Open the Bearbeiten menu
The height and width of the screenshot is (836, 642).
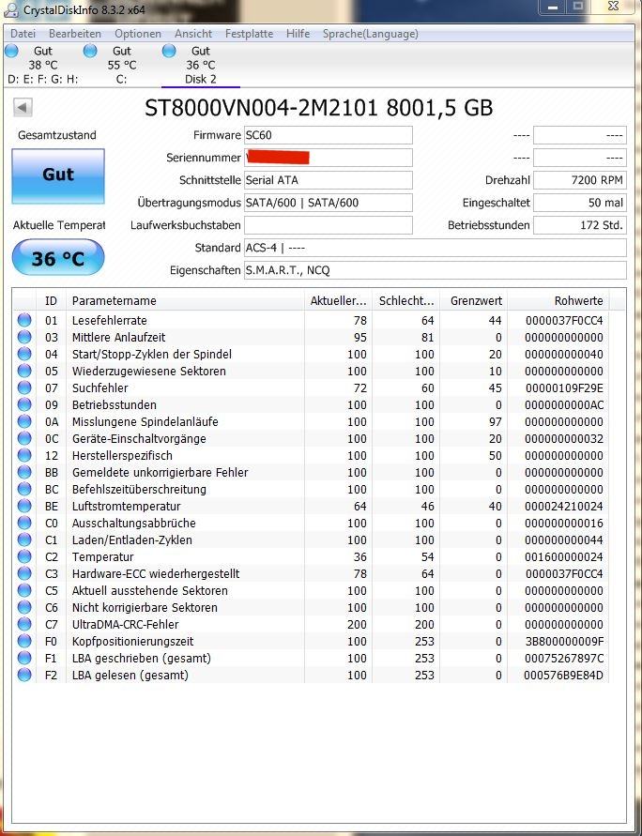tap(75, 34)
